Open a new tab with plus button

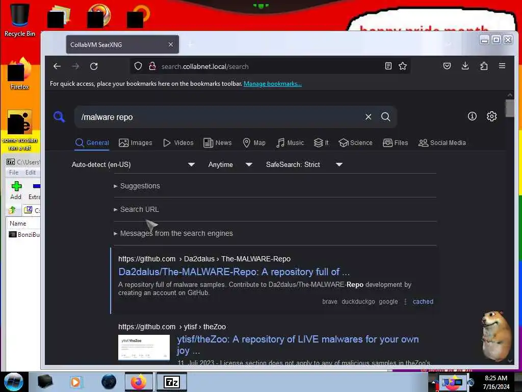pos(191,44)
